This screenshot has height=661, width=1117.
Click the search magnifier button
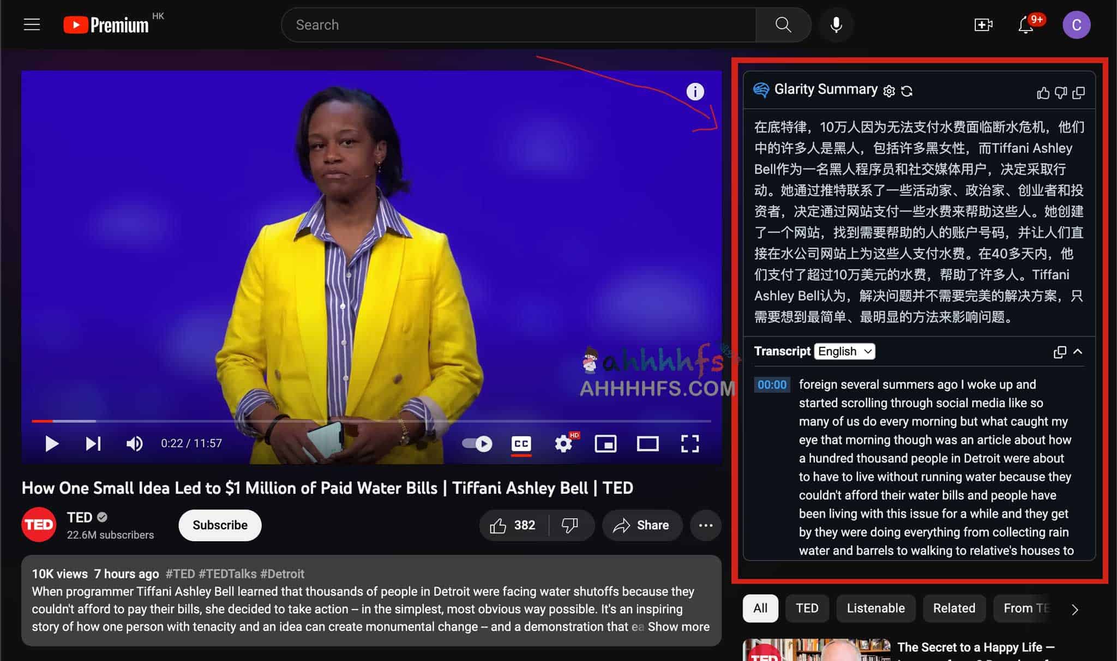click(783, 25)
